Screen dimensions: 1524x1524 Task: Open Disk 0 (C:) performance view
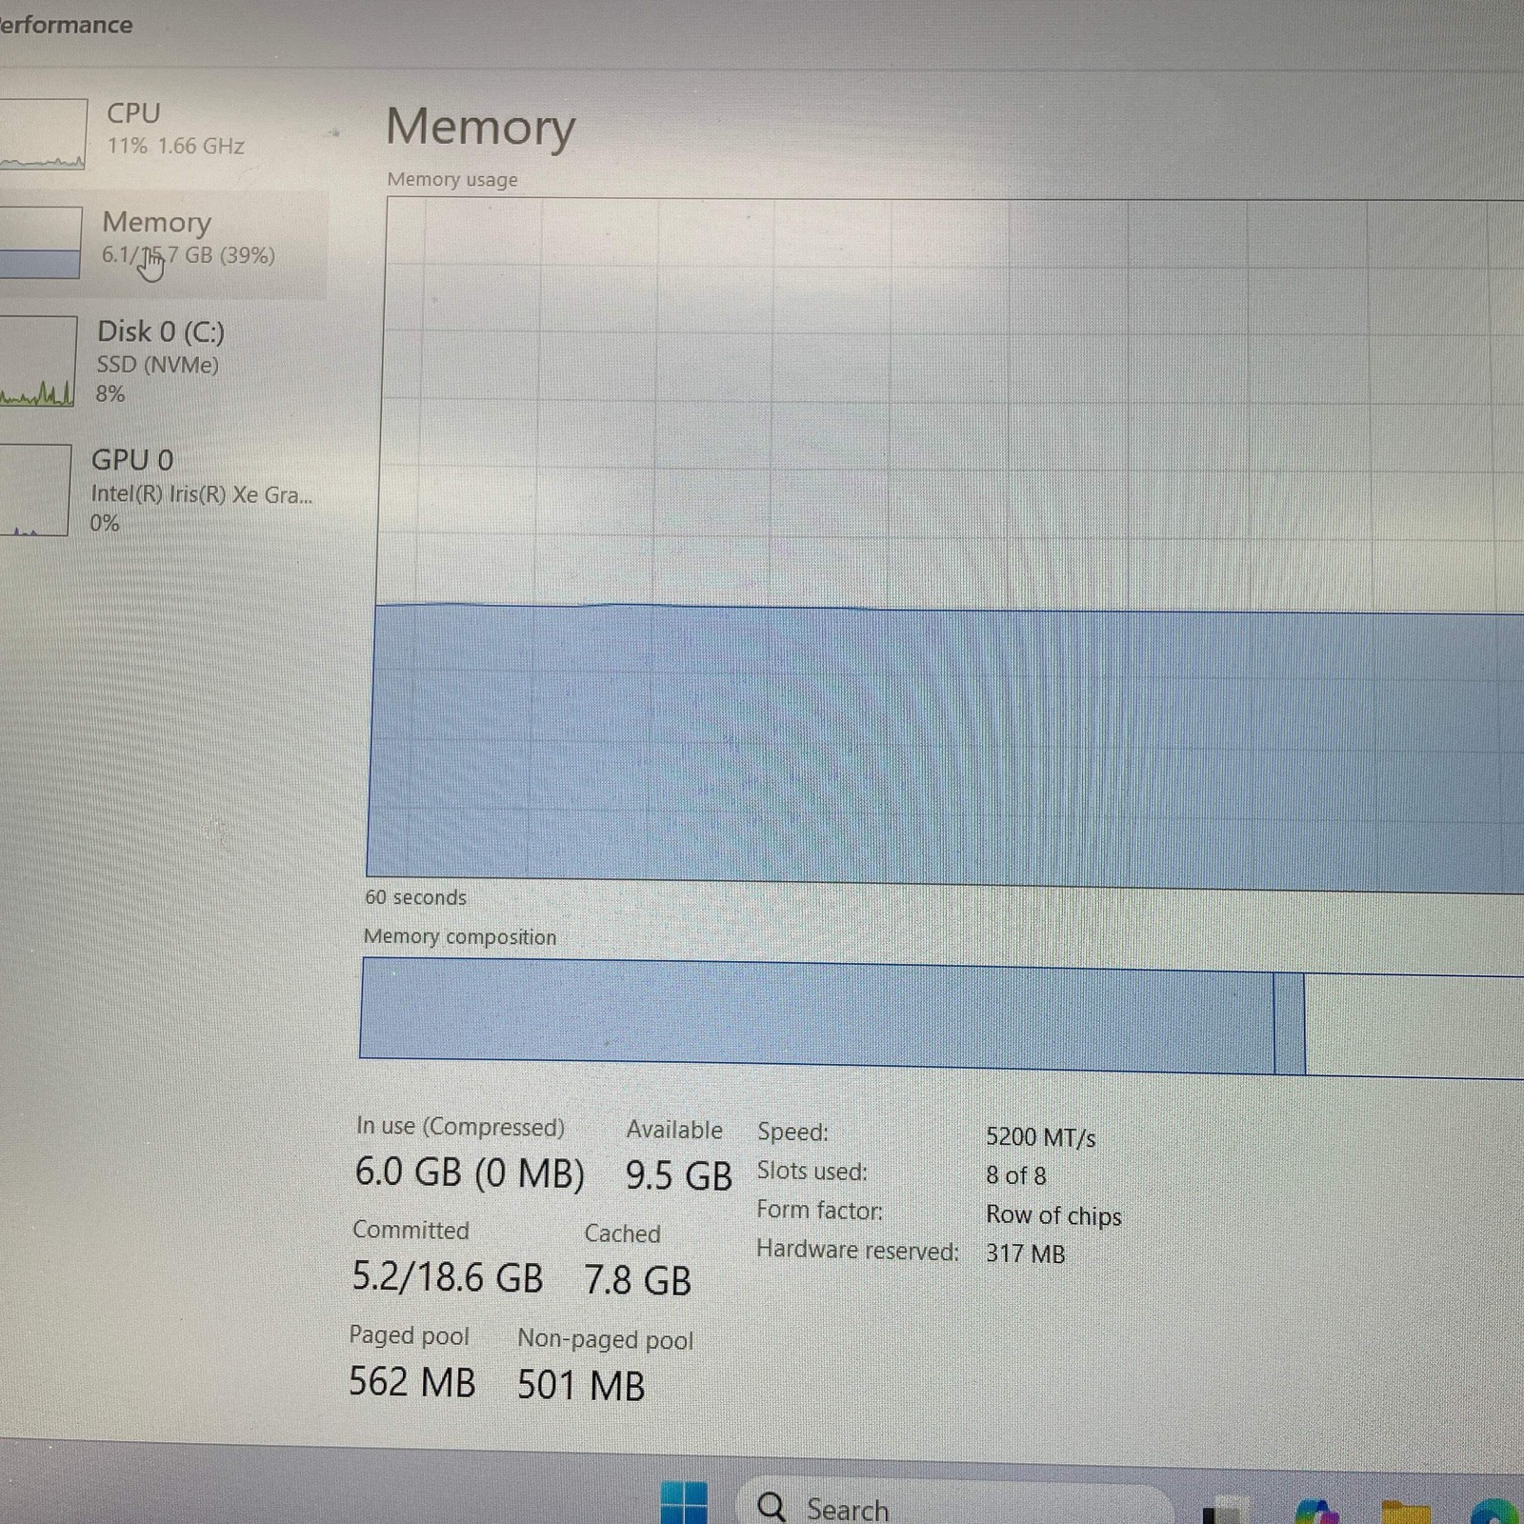pos(160,362)
